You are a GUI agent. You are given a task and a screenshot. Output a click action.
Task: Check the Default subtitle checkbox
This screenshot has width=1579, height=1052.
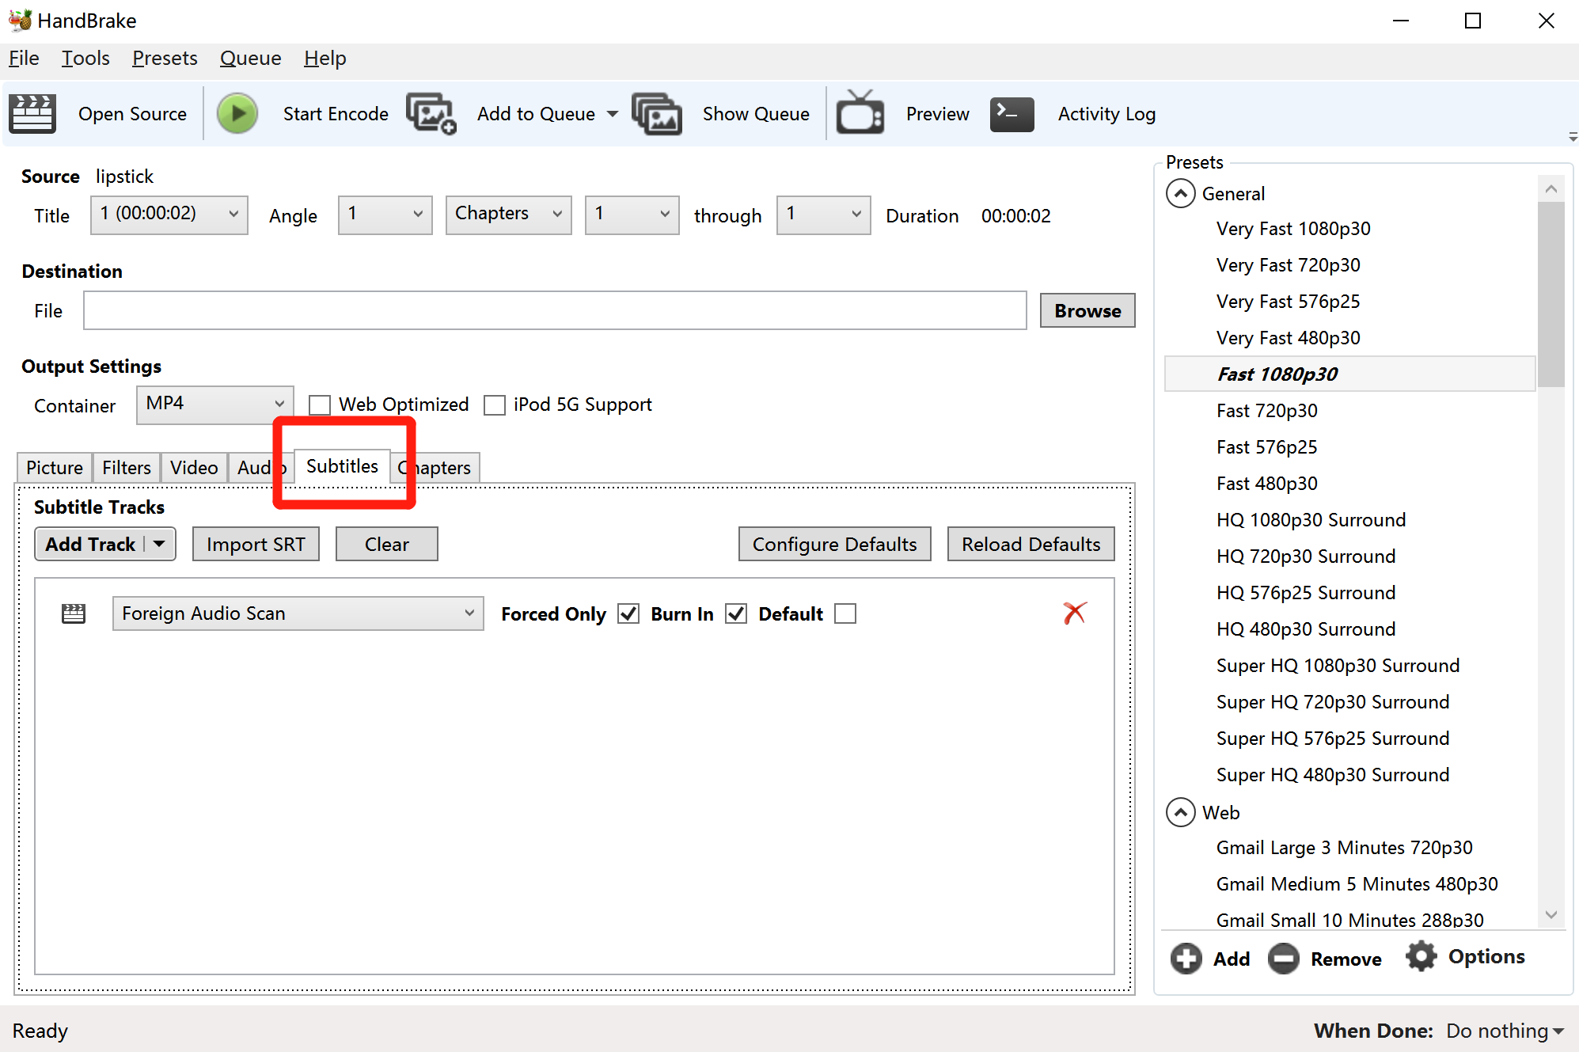[845, 614]
